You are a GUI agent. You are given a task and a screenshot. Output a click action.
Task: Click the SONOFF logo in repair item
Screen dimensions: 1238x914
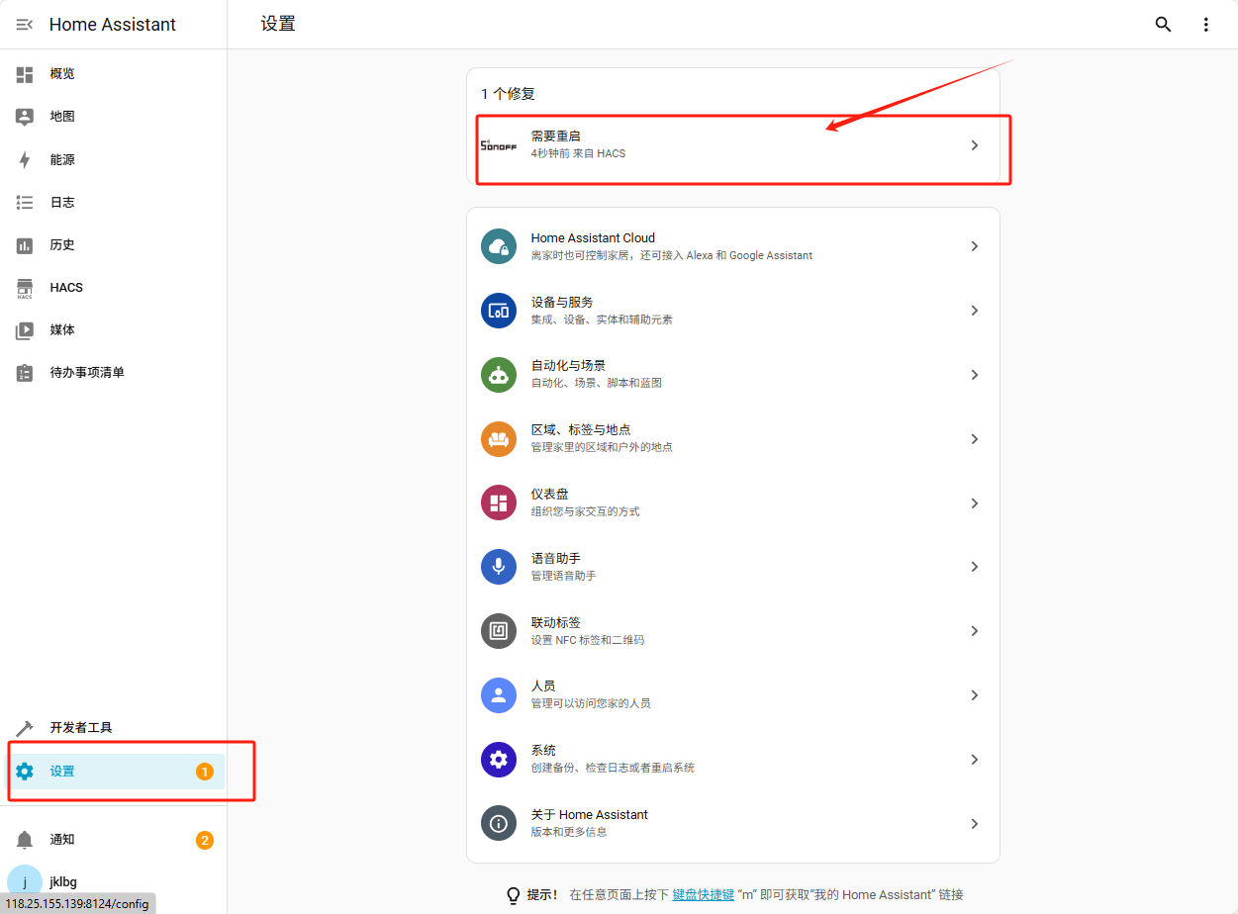click(x=499, y=144)
